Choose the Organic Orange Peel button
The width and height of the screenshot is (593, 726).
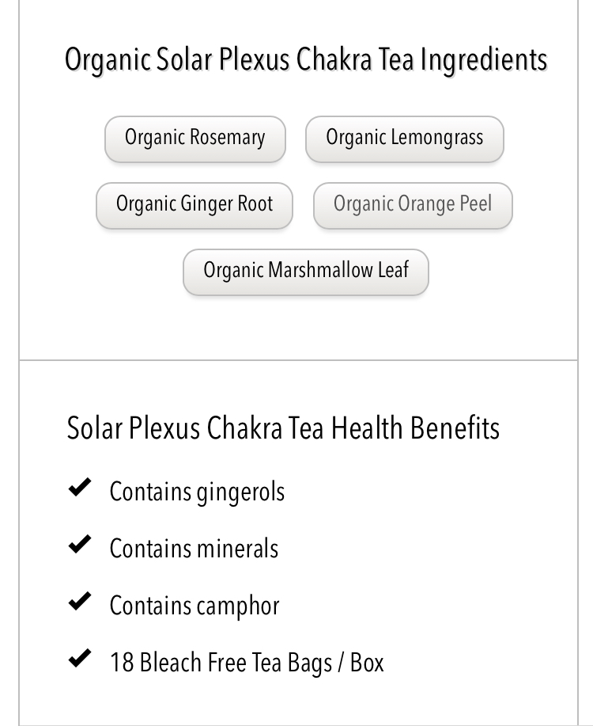click(413, 206)
